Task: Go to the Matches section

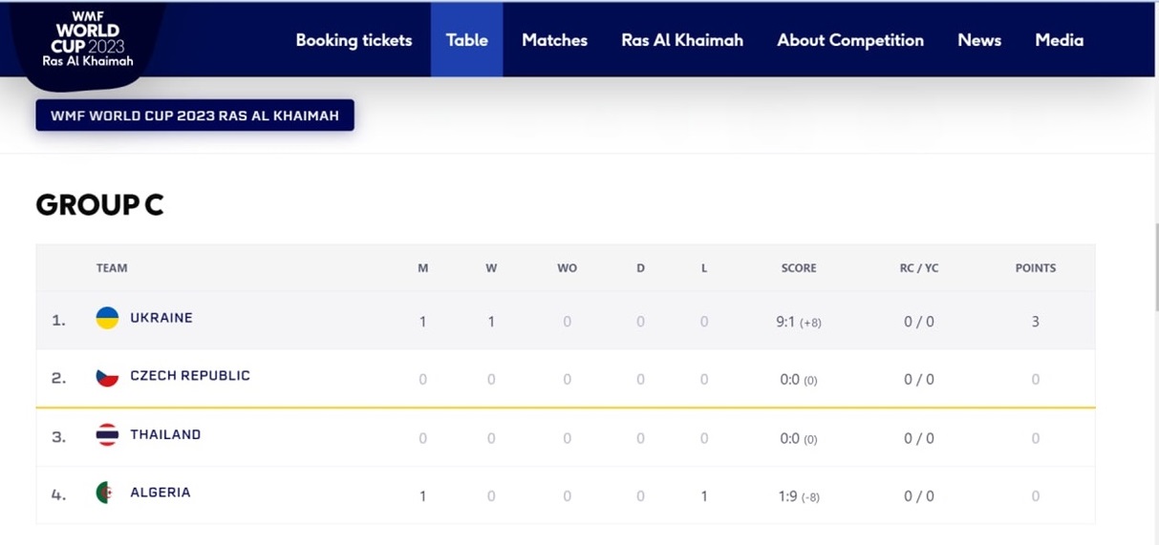Action: click(x=554, y=40)
